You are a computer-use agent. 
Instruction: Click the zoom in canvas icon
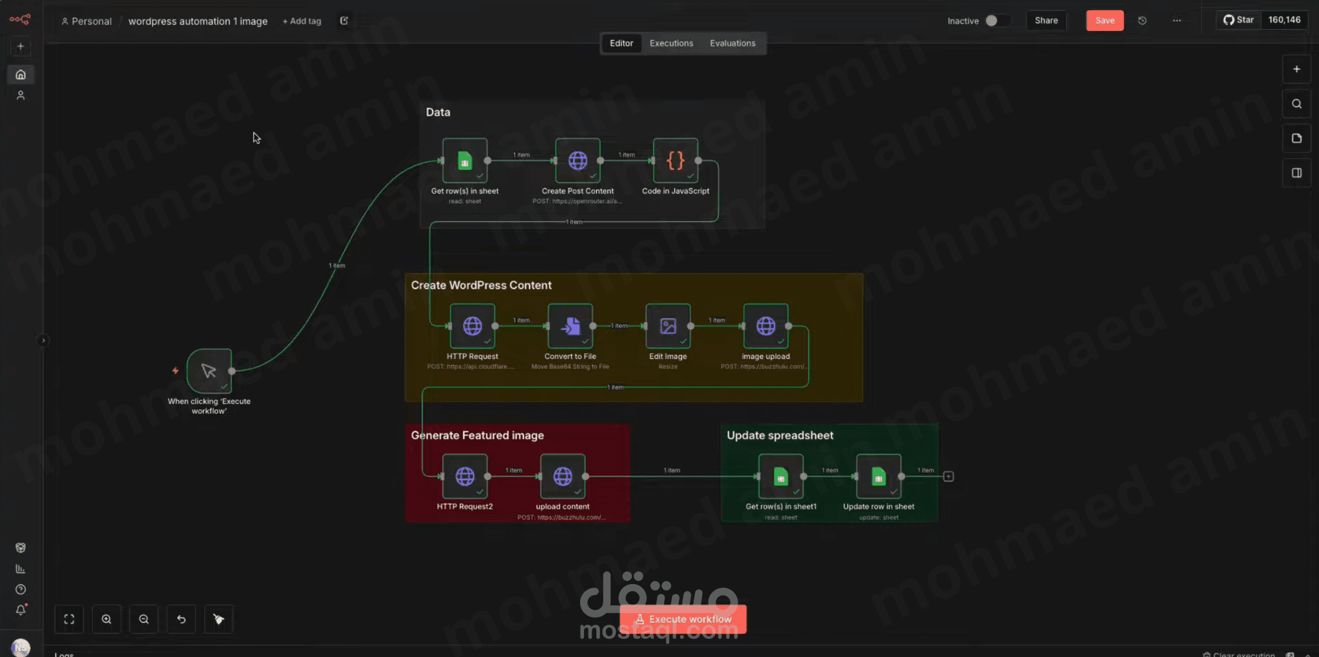(x=107, y=620)
